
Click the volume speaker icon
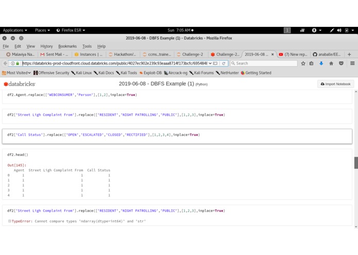pos(339,30)
